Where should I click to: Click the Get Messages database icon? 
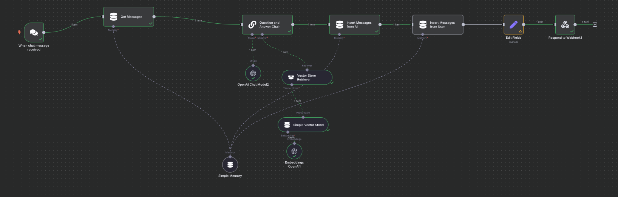coord(113,17)
